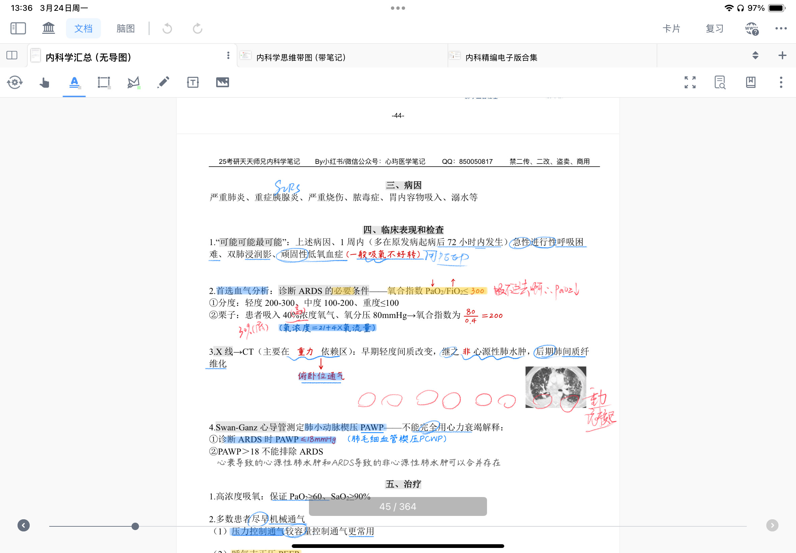The image size is (796, 553).
Task: Select the text highlight underline tool
Action: tap(74, 83)
